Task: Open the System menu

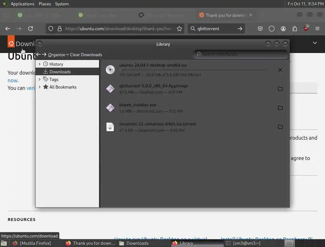Action: coord(62,4)
